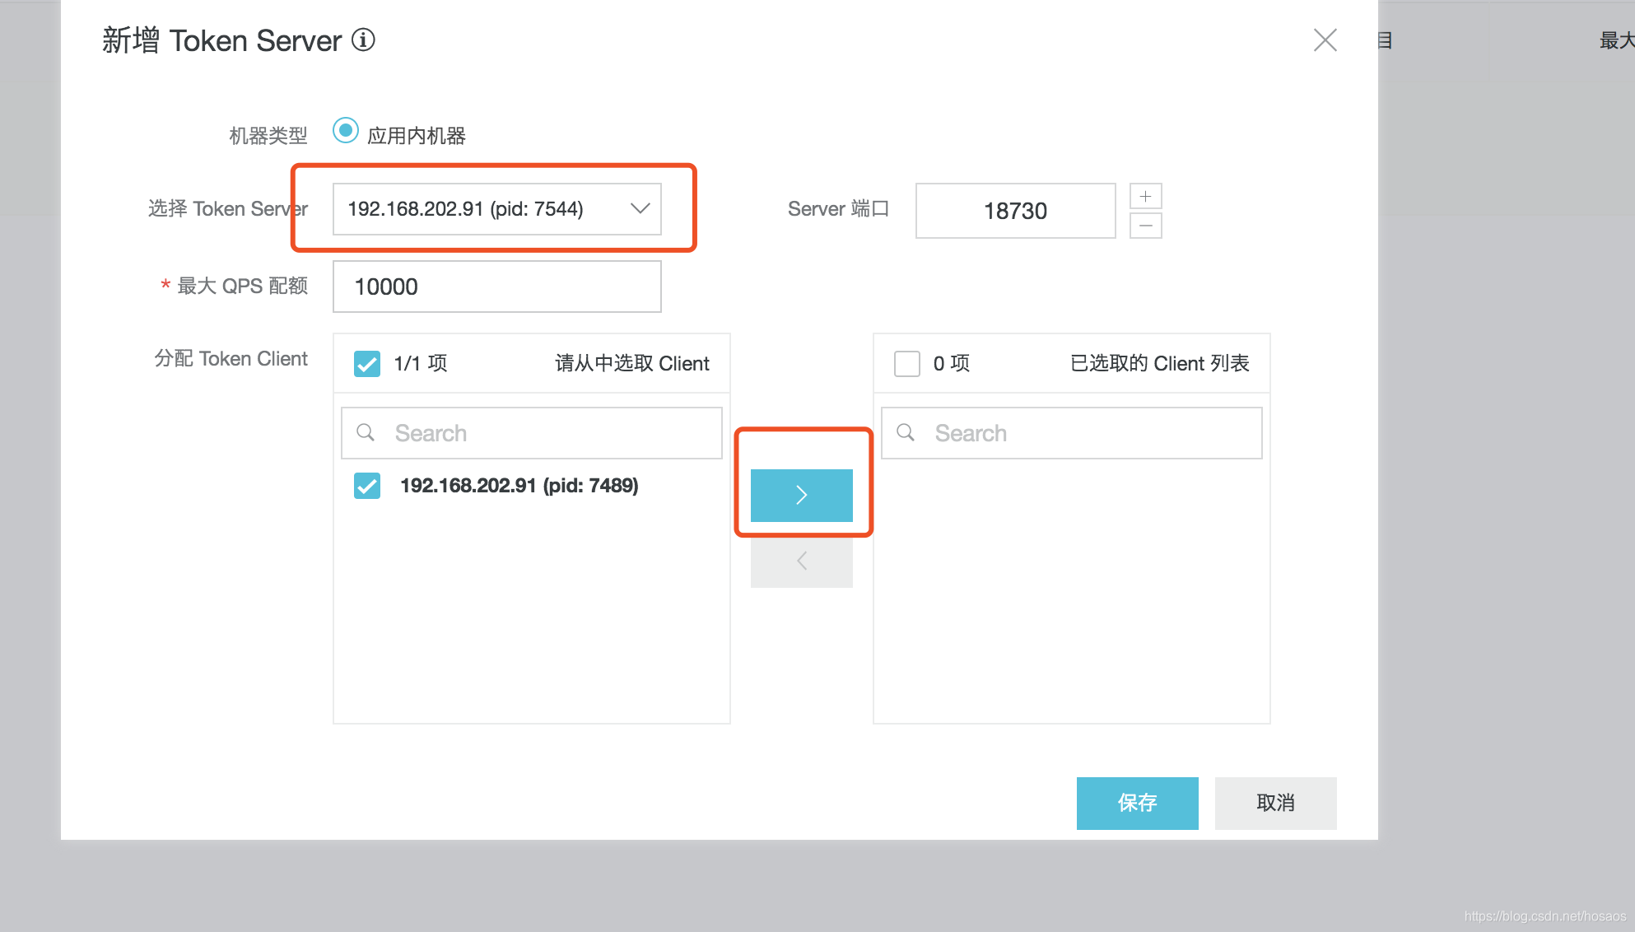Uncheck client 192.168.202.91 (pid: 7489)
This screenshot has width=1635, height=932.
[x=367, y=486]
